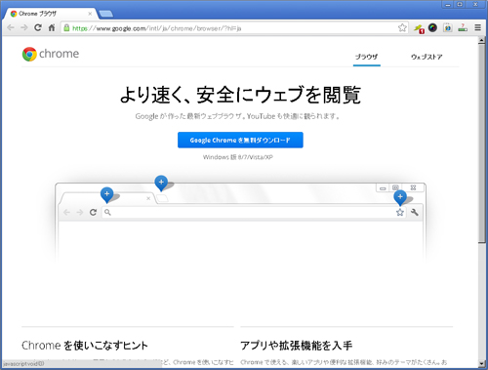Screen dimensions: 488x370
Task: Click the scrollbar down arrow
Action: [481, 363]
